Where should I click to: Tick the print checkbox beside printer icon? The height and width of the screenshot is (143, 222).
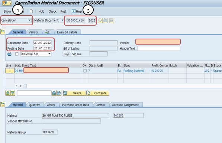(17, 54)
